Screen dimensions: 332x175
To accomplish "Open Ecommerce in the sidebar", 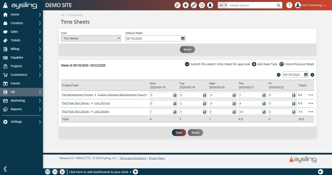I will point(21,75).
